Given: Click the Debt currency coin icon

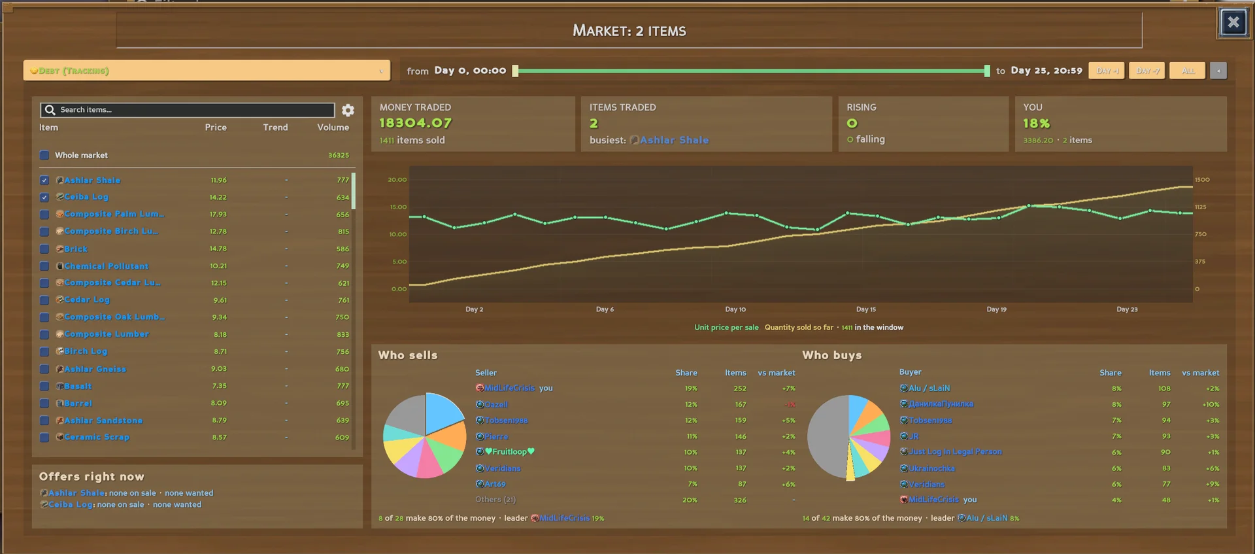Looking at the screenshot, I should [34, 71].
